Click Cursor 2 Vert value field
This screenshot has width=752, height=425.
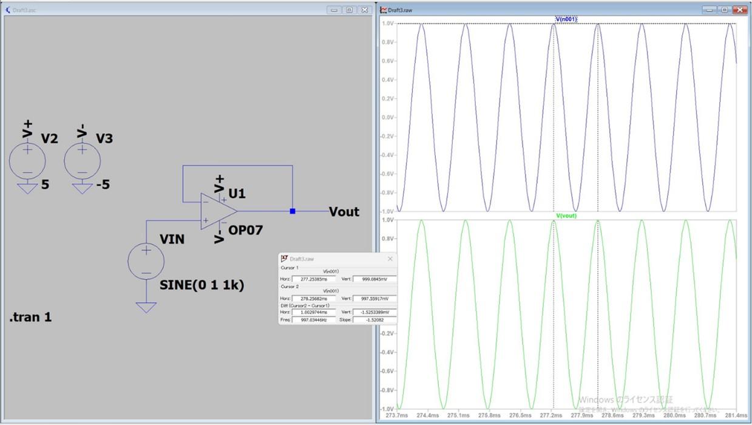click(374, 299)
